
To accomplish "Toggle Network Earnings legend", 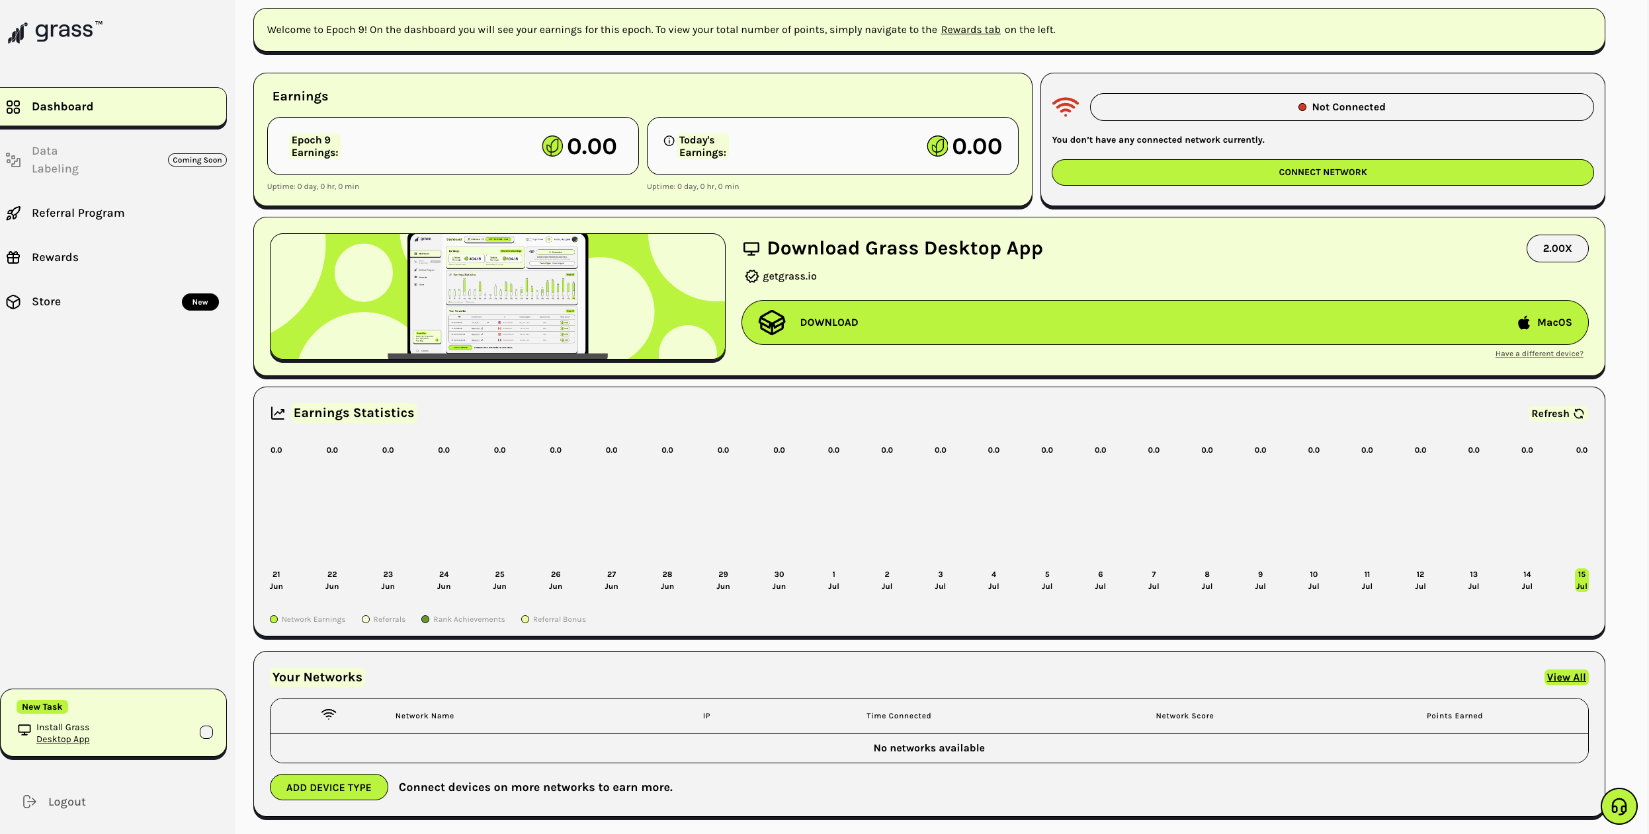I will 308,619.
